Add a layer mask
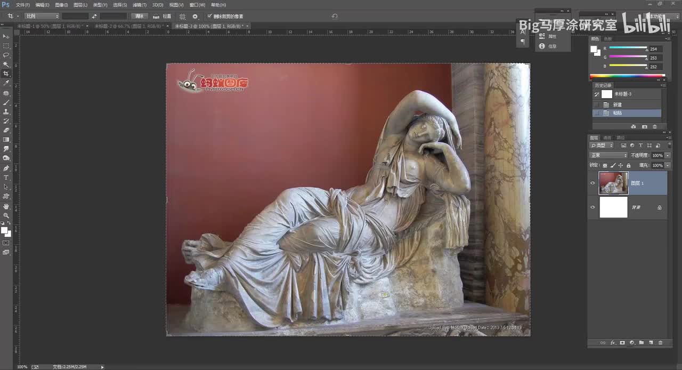682x370 pixels. [x=622, y=342]
